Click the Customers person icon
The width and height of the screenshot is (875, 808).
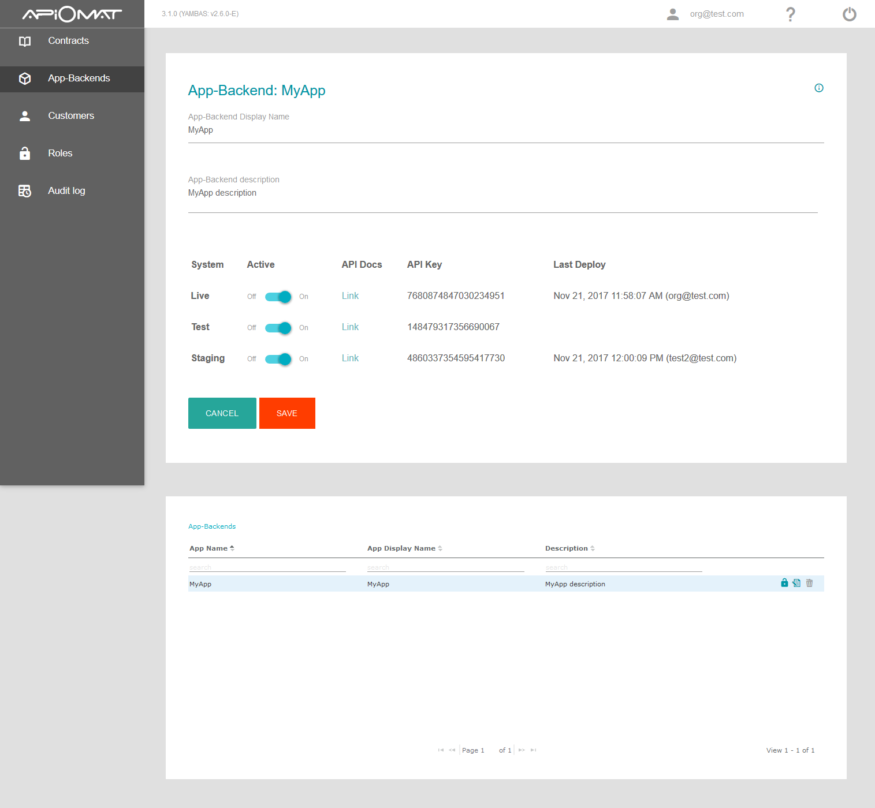pyautogui.click(x=25, y=116)
